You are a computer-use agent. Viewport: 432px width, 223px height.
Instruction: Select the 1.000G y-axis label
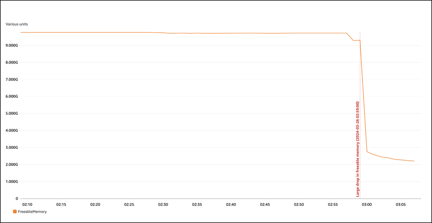point(12,182)
